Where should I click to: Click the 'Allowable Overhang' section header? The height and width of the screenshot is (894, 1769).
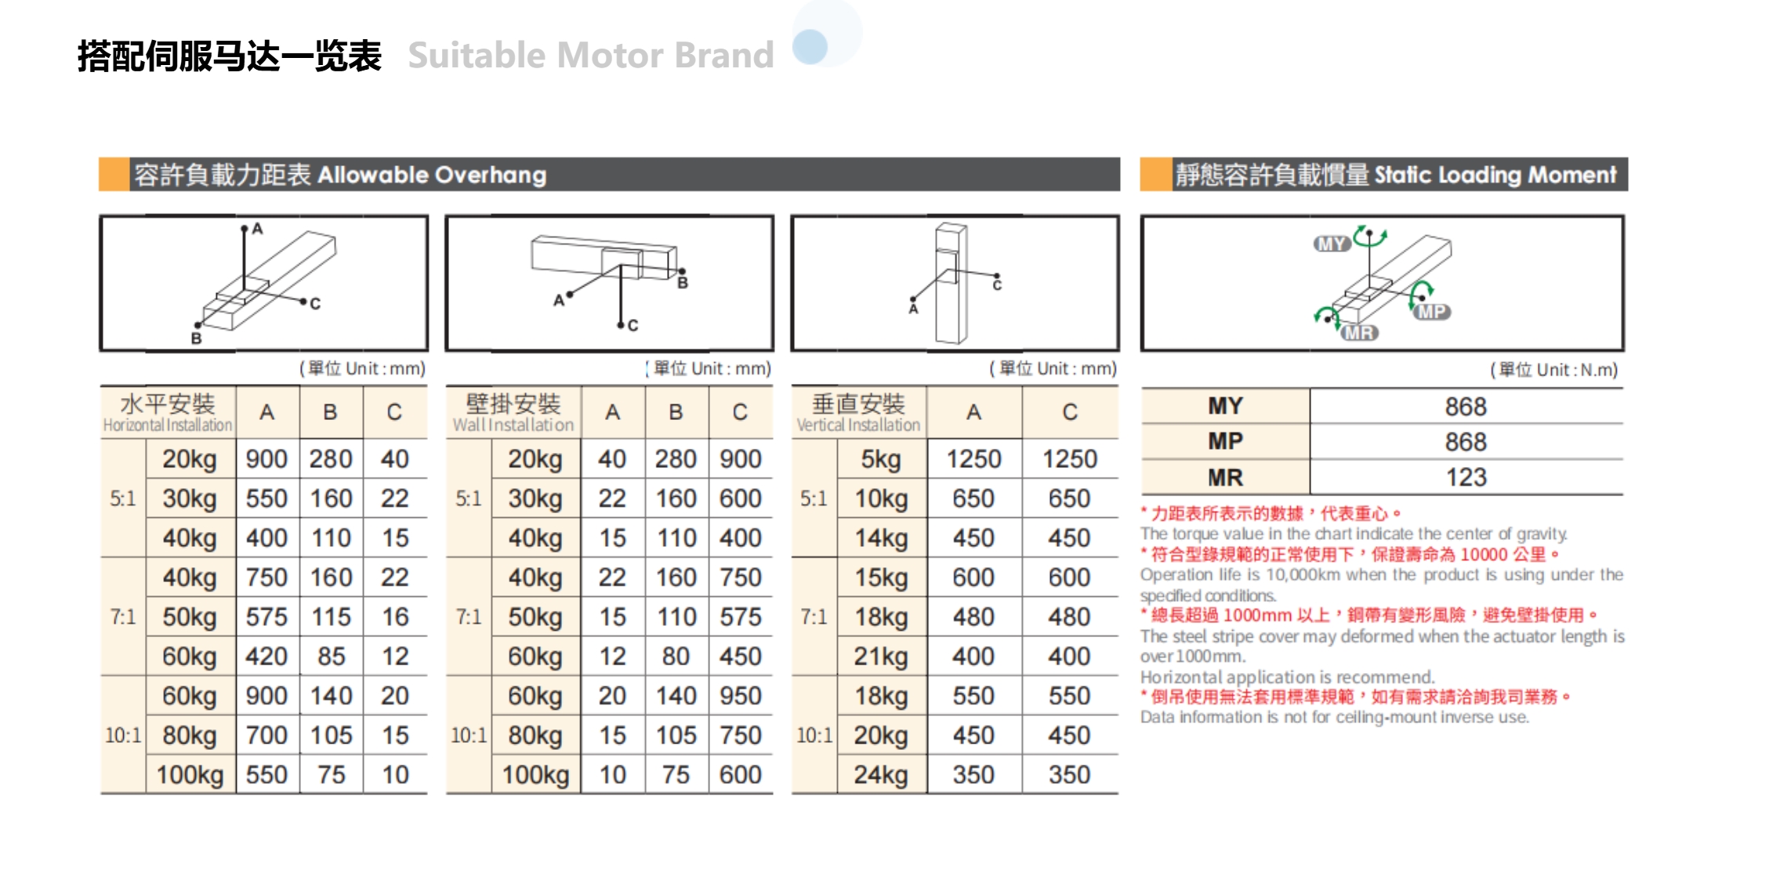[609, 174]
